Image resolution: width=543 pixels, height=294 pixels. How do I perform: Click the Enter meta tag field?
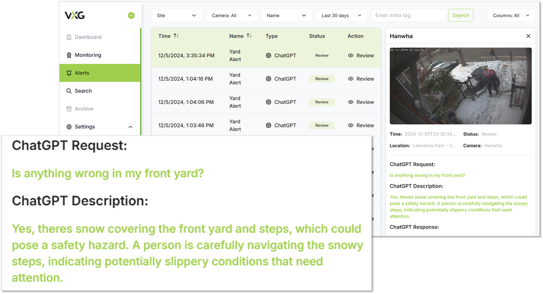[x=408, y=16]
